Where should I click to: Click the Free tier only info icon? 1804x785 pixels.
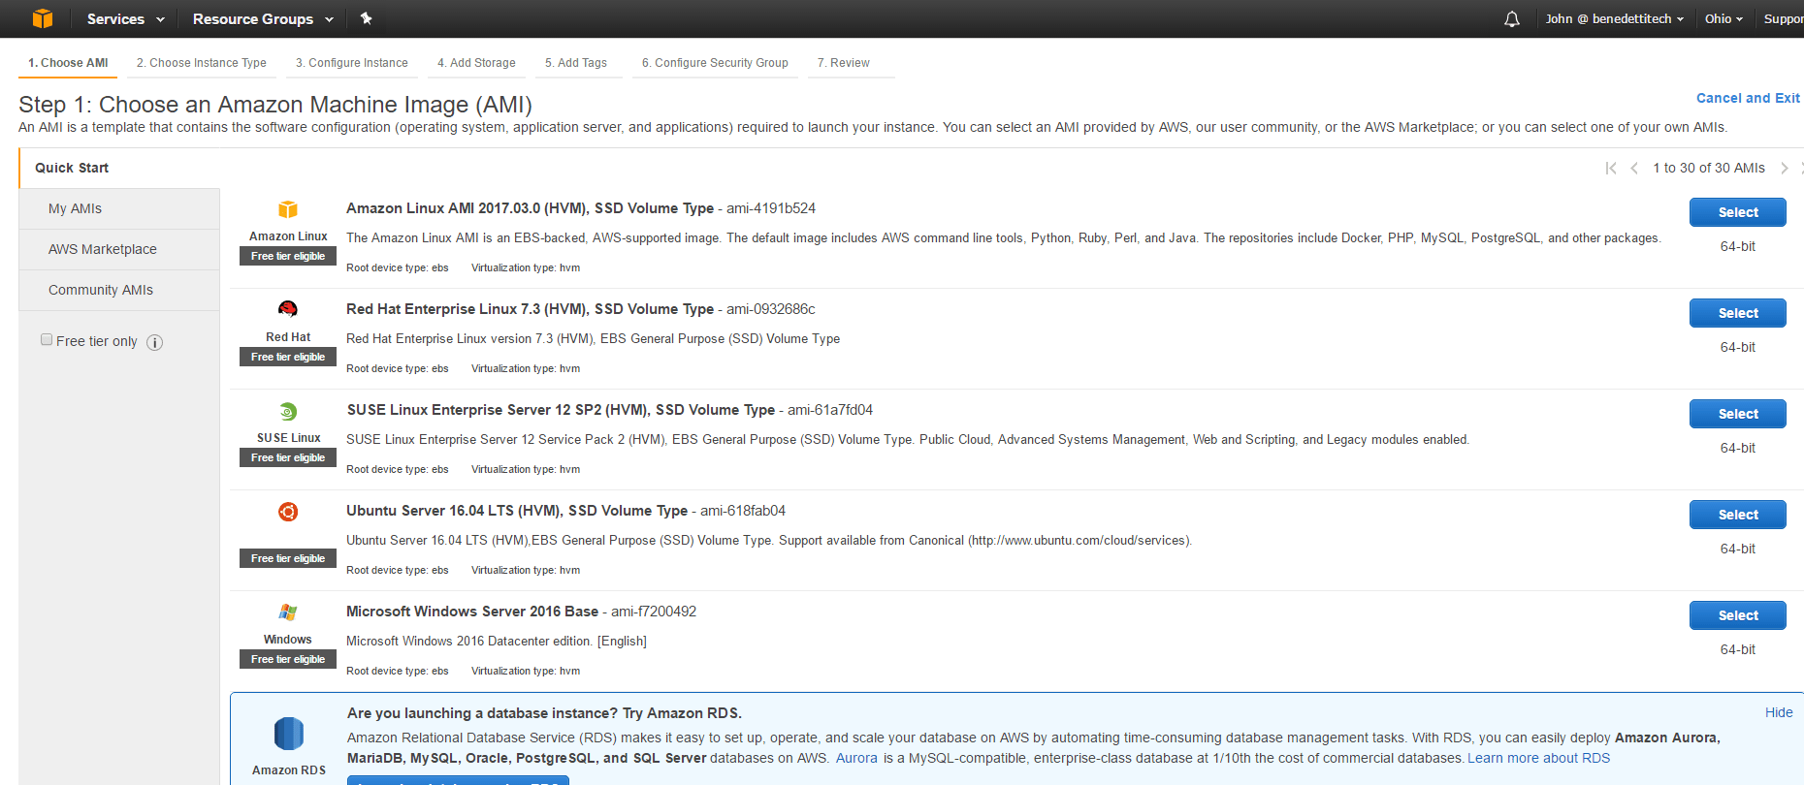tap(154, 342)
